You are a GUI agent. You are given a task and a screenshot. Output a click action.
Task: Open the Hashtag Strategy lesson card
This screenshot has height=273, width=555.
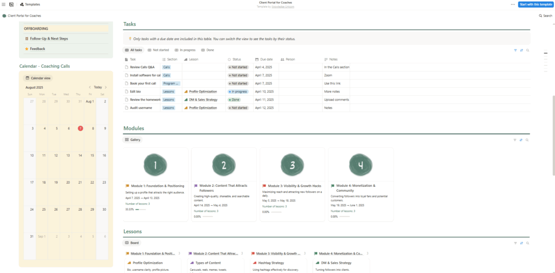click(279, 265)
